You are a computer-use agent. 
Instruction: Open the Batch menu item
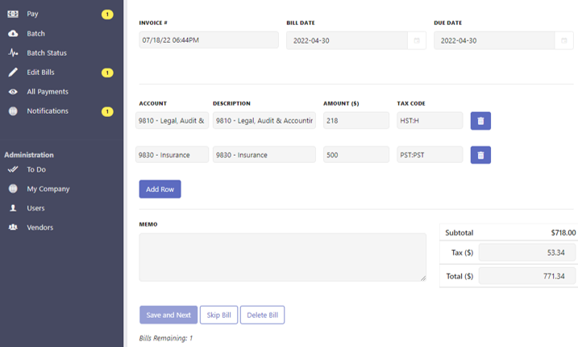coord(35,34)
